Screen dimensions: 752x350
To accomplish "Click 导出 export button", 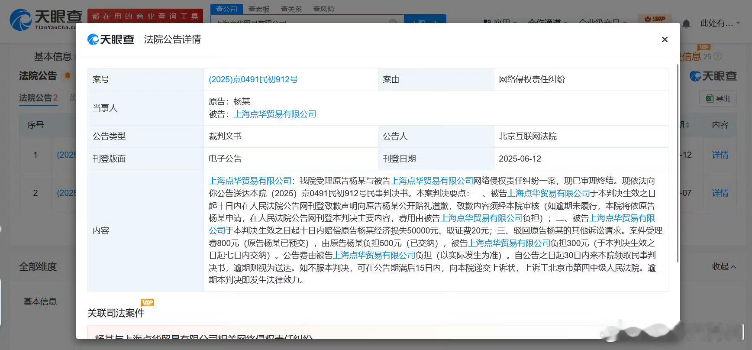I will coord(718,98).
